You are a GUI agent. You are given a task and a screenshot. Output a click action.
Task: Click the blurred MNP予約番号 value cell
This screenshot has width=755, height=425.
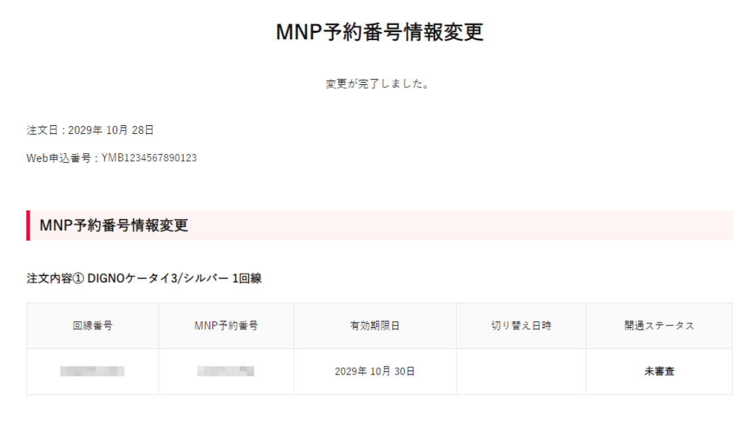(x=226, y=371)
